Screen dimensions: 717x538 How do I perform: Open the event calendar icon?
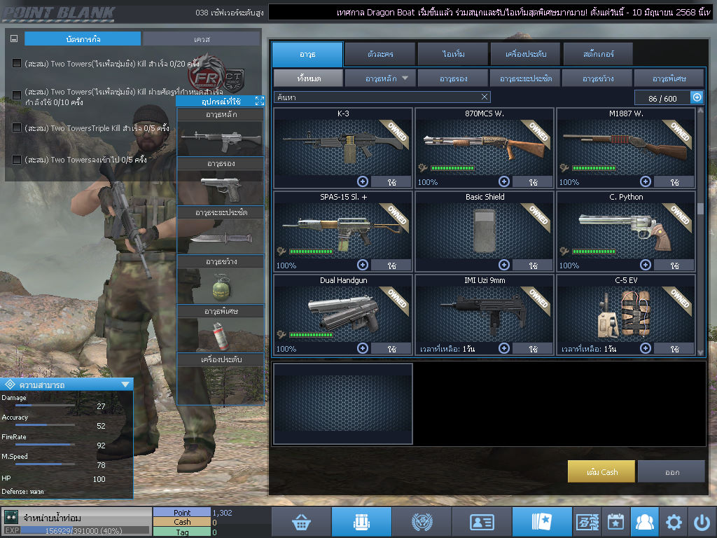click(x=615, y=522)
